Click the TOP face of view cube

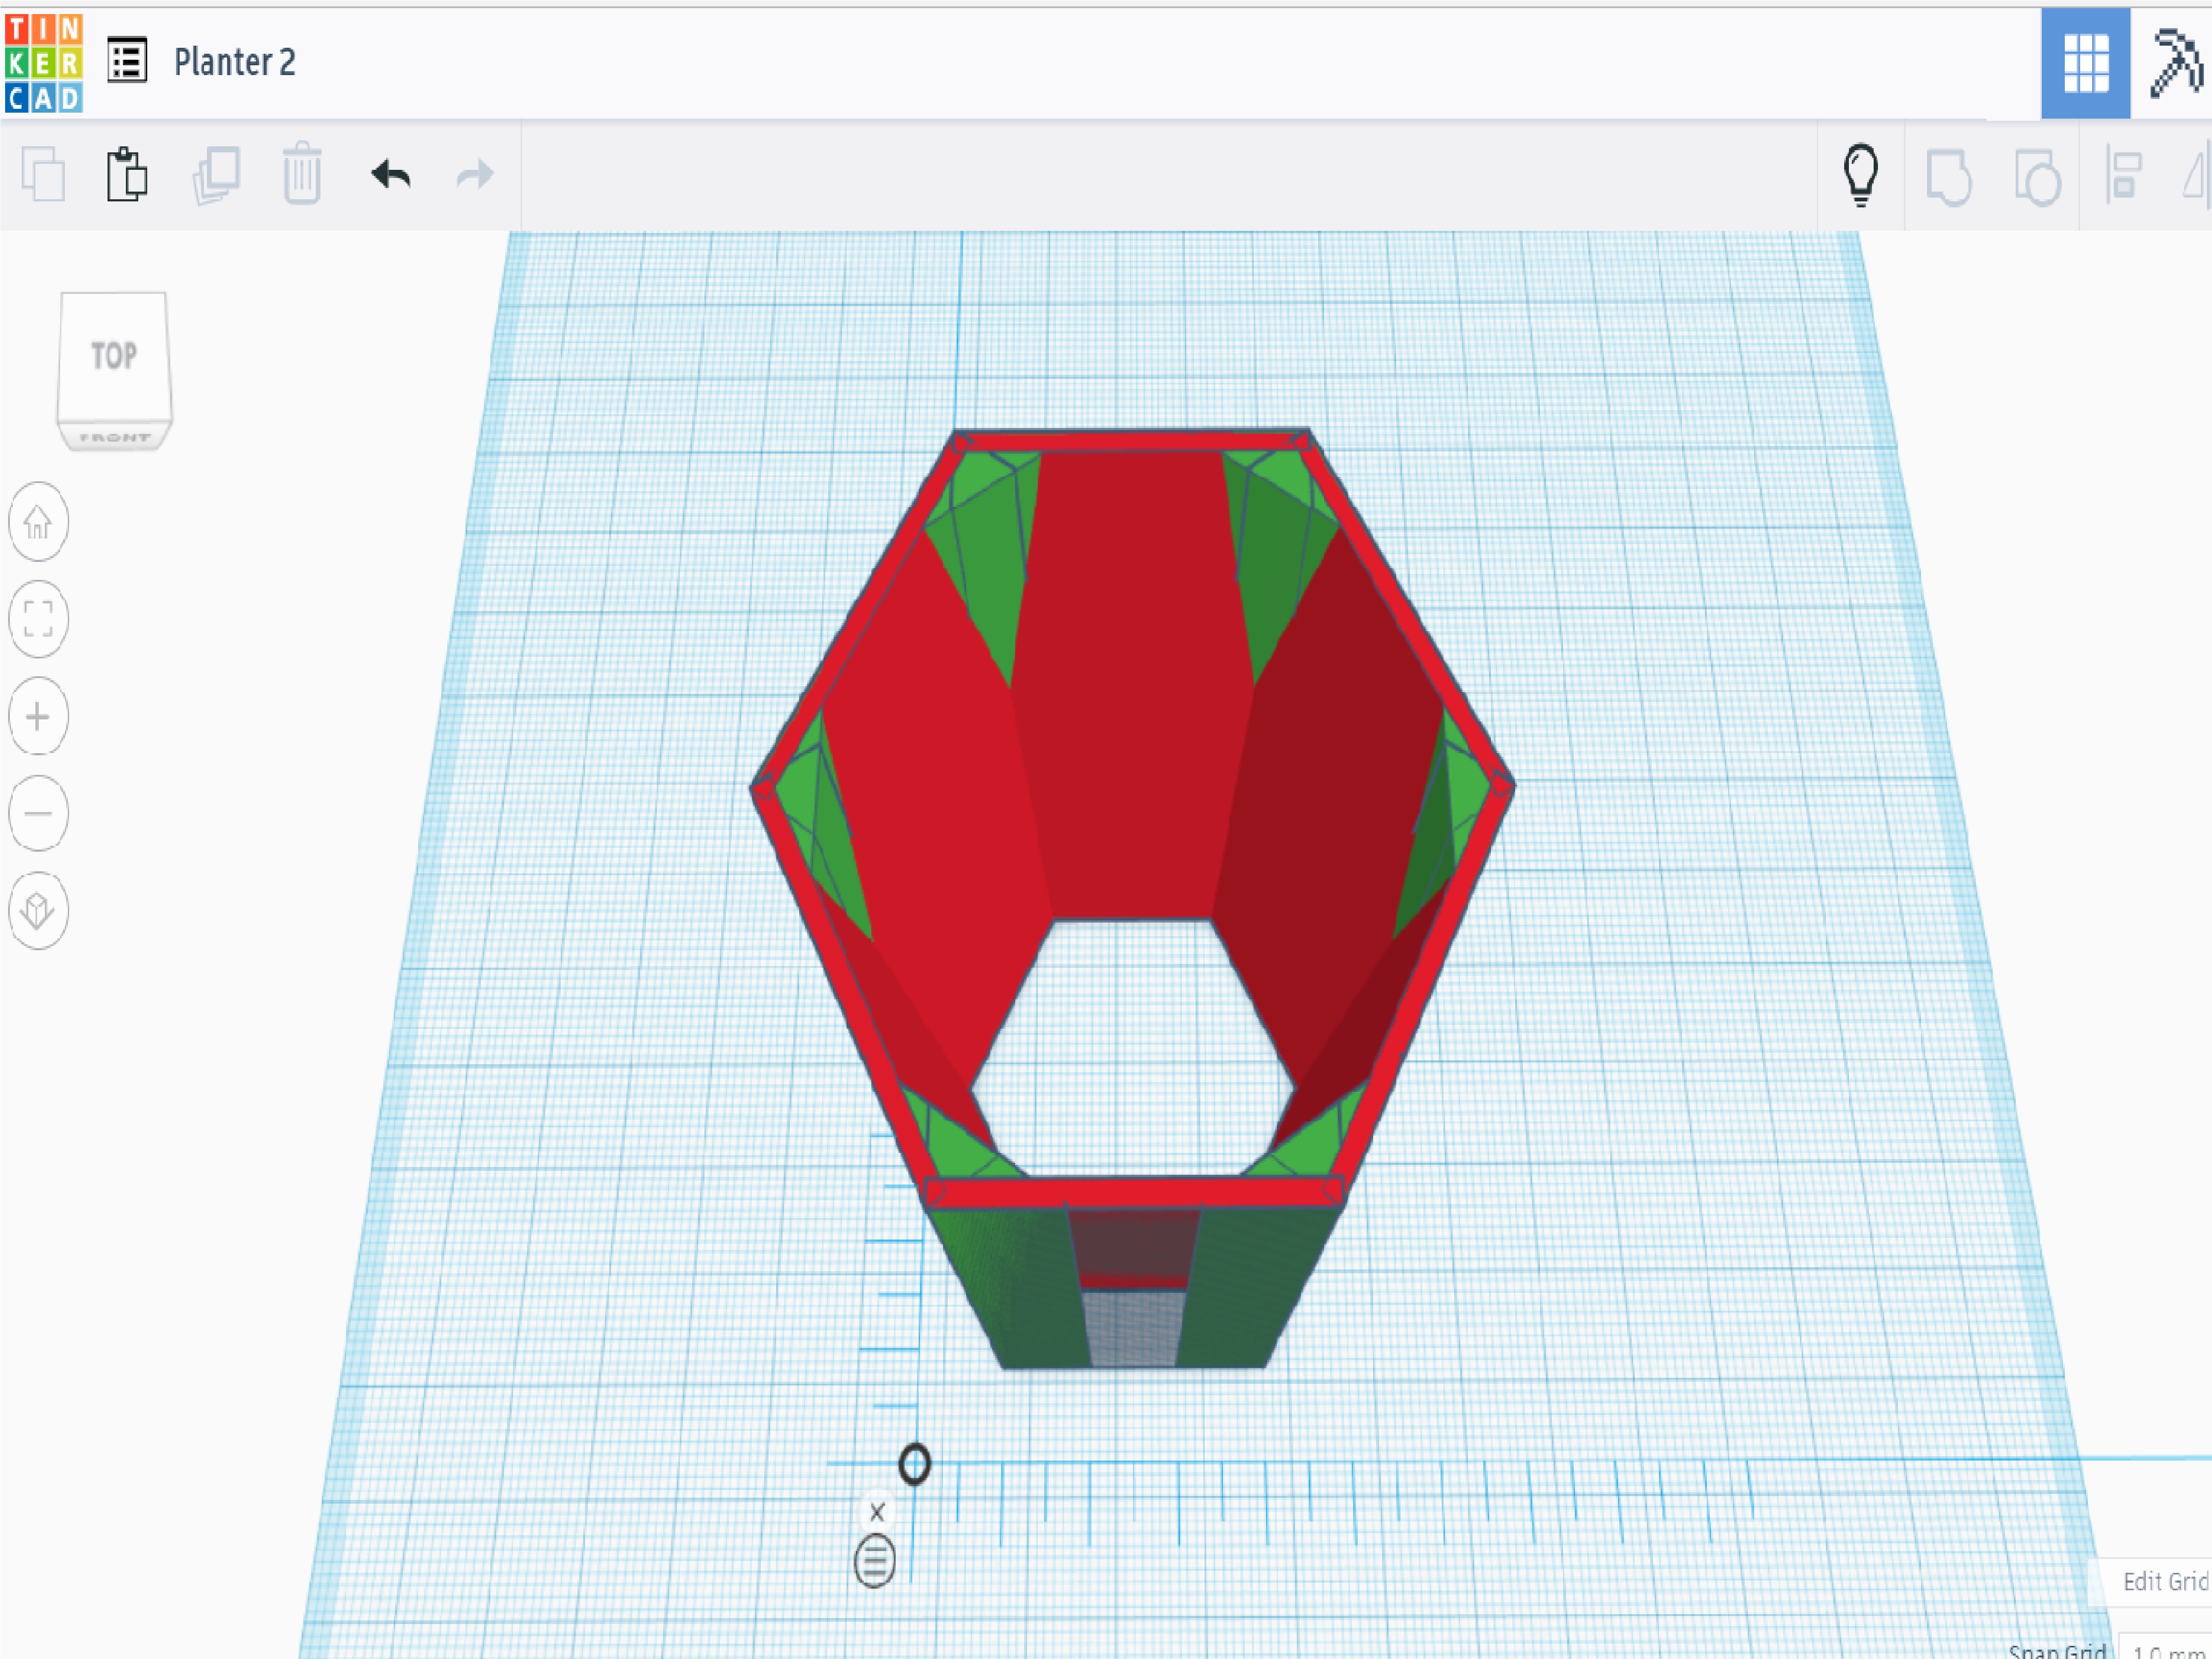click(114, 356)
